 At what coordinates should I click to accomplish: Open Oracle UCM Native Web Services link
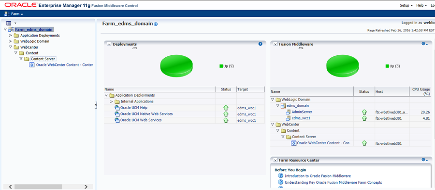coord(146,114)
